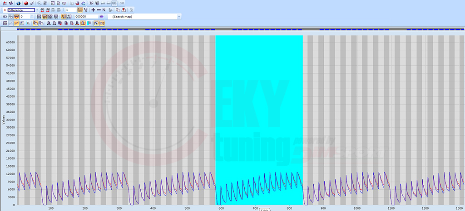Toggle the highlighted page with arrows icon

(101, 23)
